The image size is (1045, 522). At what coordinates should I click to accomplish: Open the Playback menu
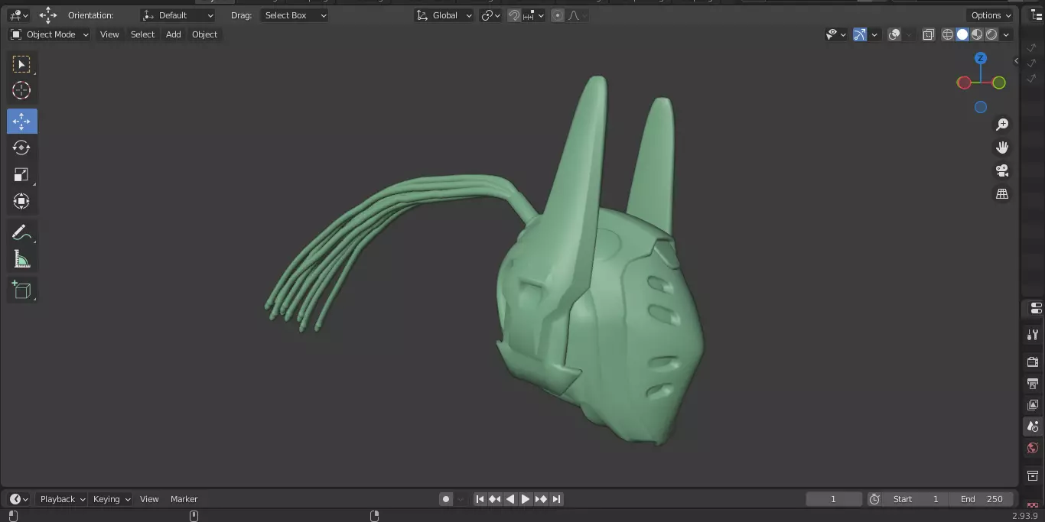pos(62,499)
